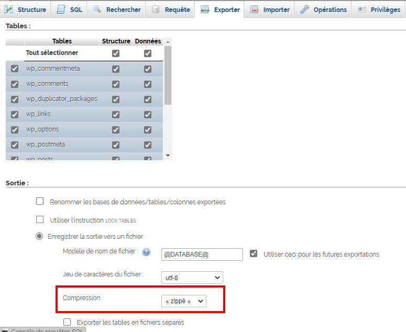
Task: Click table list scrollbar down arrow
Action: (x=168, y=156)
